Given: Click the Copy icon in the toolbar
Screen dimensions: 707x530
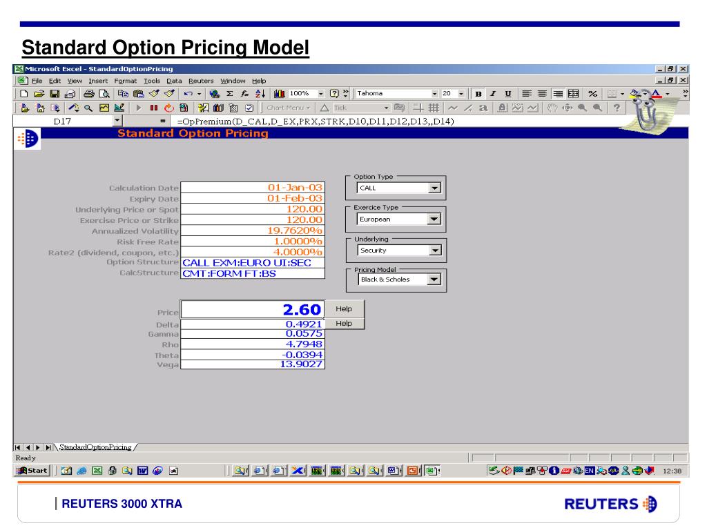Looking at the screenshot, I should click(x=123, y=93).
